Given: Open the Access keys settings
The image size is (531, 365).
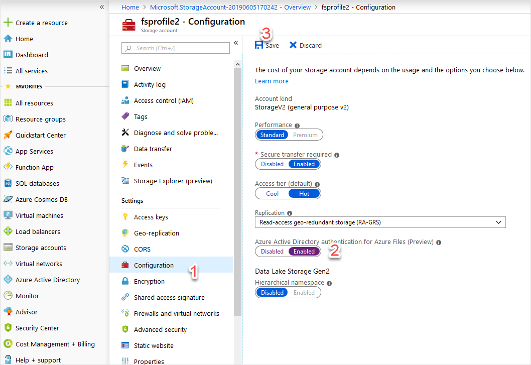Looking at the screenshot, I should pos(151,216).
